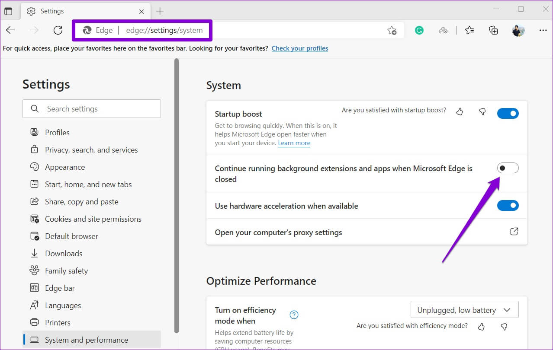Go to Appearance settings
Image resolution: width=553 pixels, height=350 pixels.
[92, 167]
